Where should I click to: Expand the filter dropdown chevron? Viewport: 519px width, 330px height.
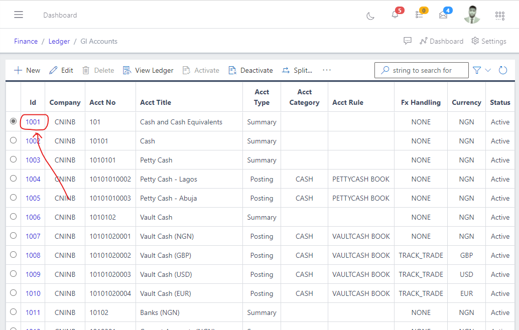[x=488, y=70]
